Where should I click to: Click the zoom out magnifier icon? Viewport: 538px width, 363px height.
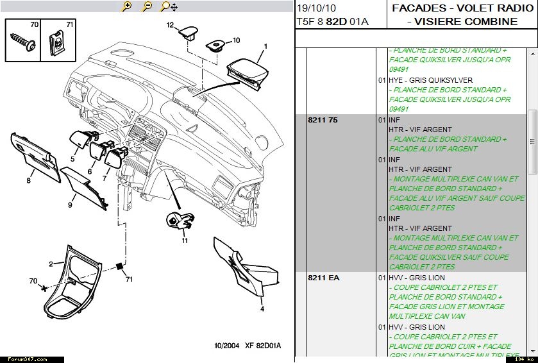tap(147, 6)
